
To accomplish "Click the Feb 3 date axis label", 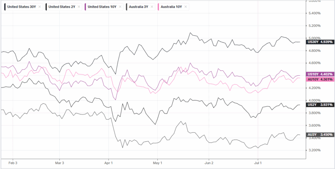I will (13, 163).
